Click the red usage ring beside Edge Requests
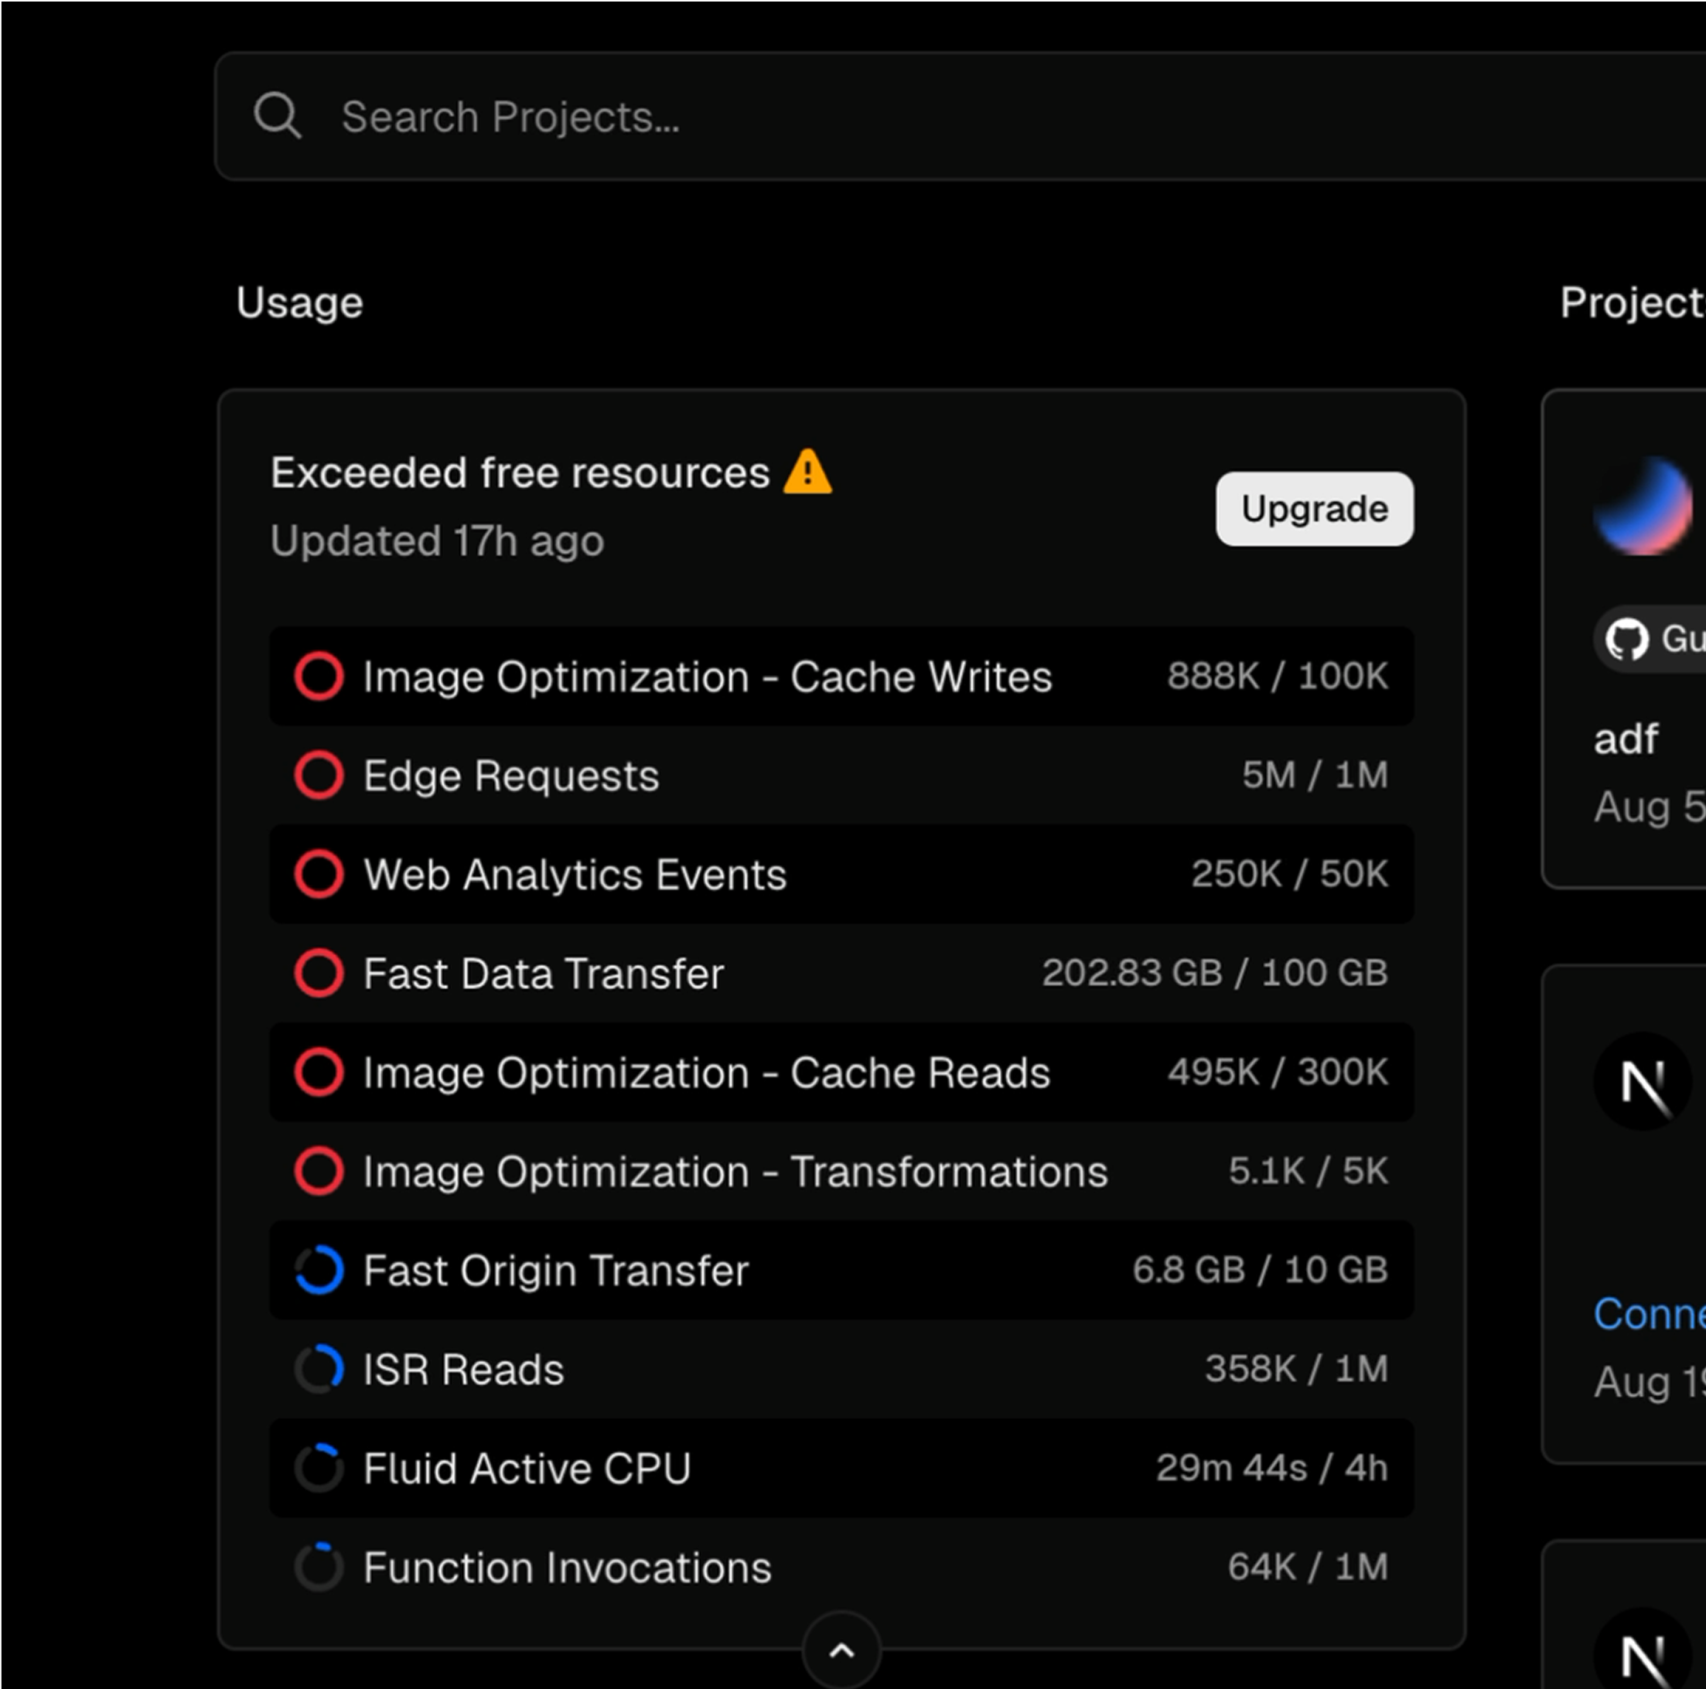The height and width of the screenshot is (1689, 1706). click(x=319, y=775)
